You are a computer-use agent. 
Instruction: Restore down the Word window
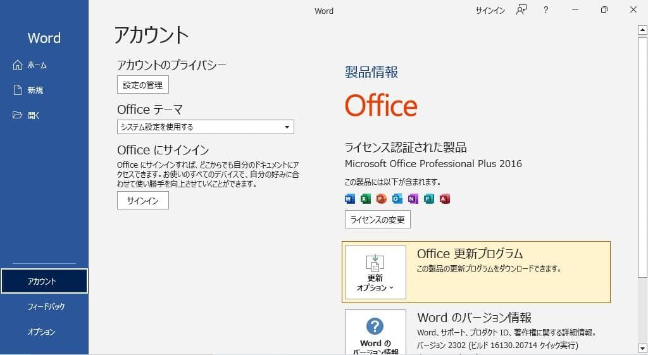(604, 9)
